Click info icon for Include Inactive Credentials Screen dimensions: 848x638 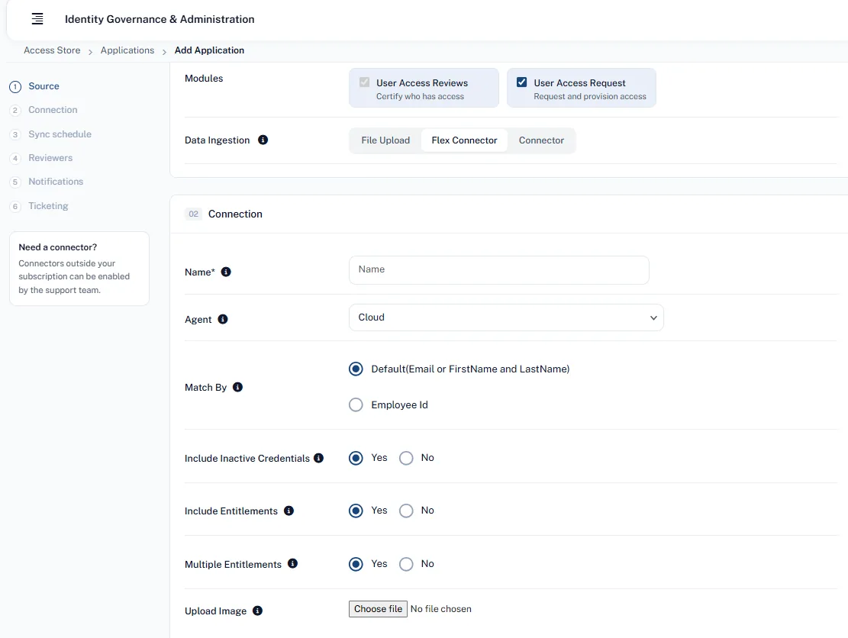(318, 458)
